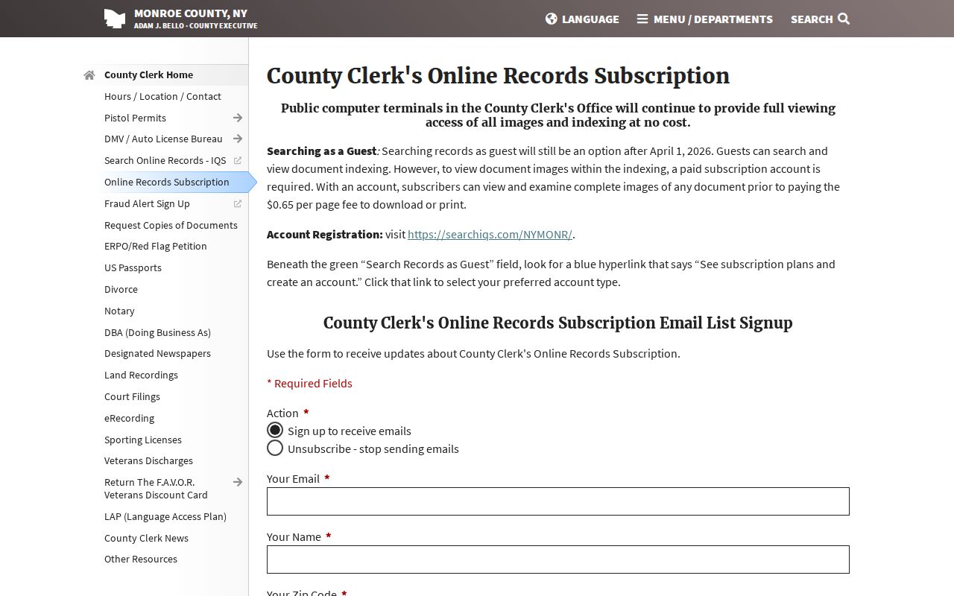Click the Monroe County logo icon

click(114, 19)
